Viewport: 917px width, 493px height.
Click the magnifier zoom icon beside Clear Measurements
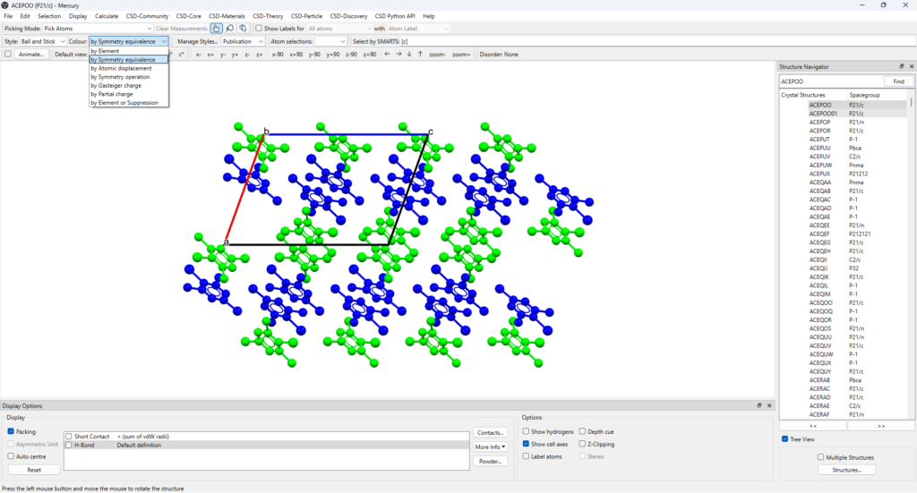tap(230, 29)
